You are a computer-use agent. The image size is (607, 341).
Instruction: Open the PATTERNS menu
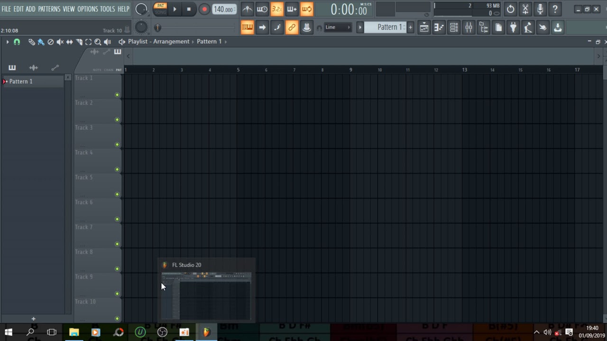[49, 9]
